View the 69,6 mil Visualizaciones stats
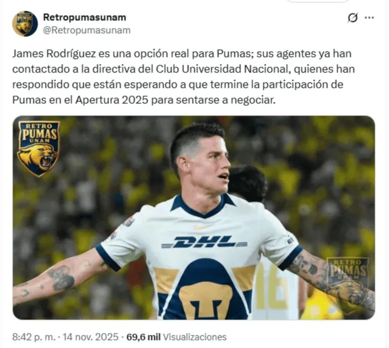The height and width of the screenshot is (348, 389). click(x=177, y=337)
